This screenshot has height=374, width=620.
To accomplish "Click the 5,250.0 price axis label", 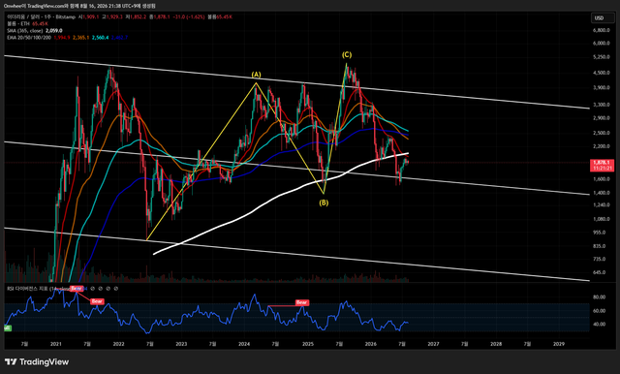I will point(601,57).
